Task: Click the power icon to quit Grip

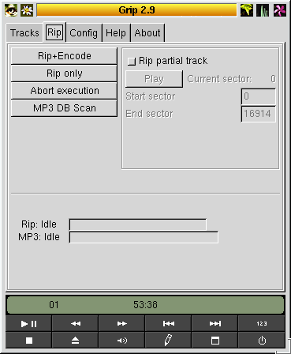Action: click(262, 341)
